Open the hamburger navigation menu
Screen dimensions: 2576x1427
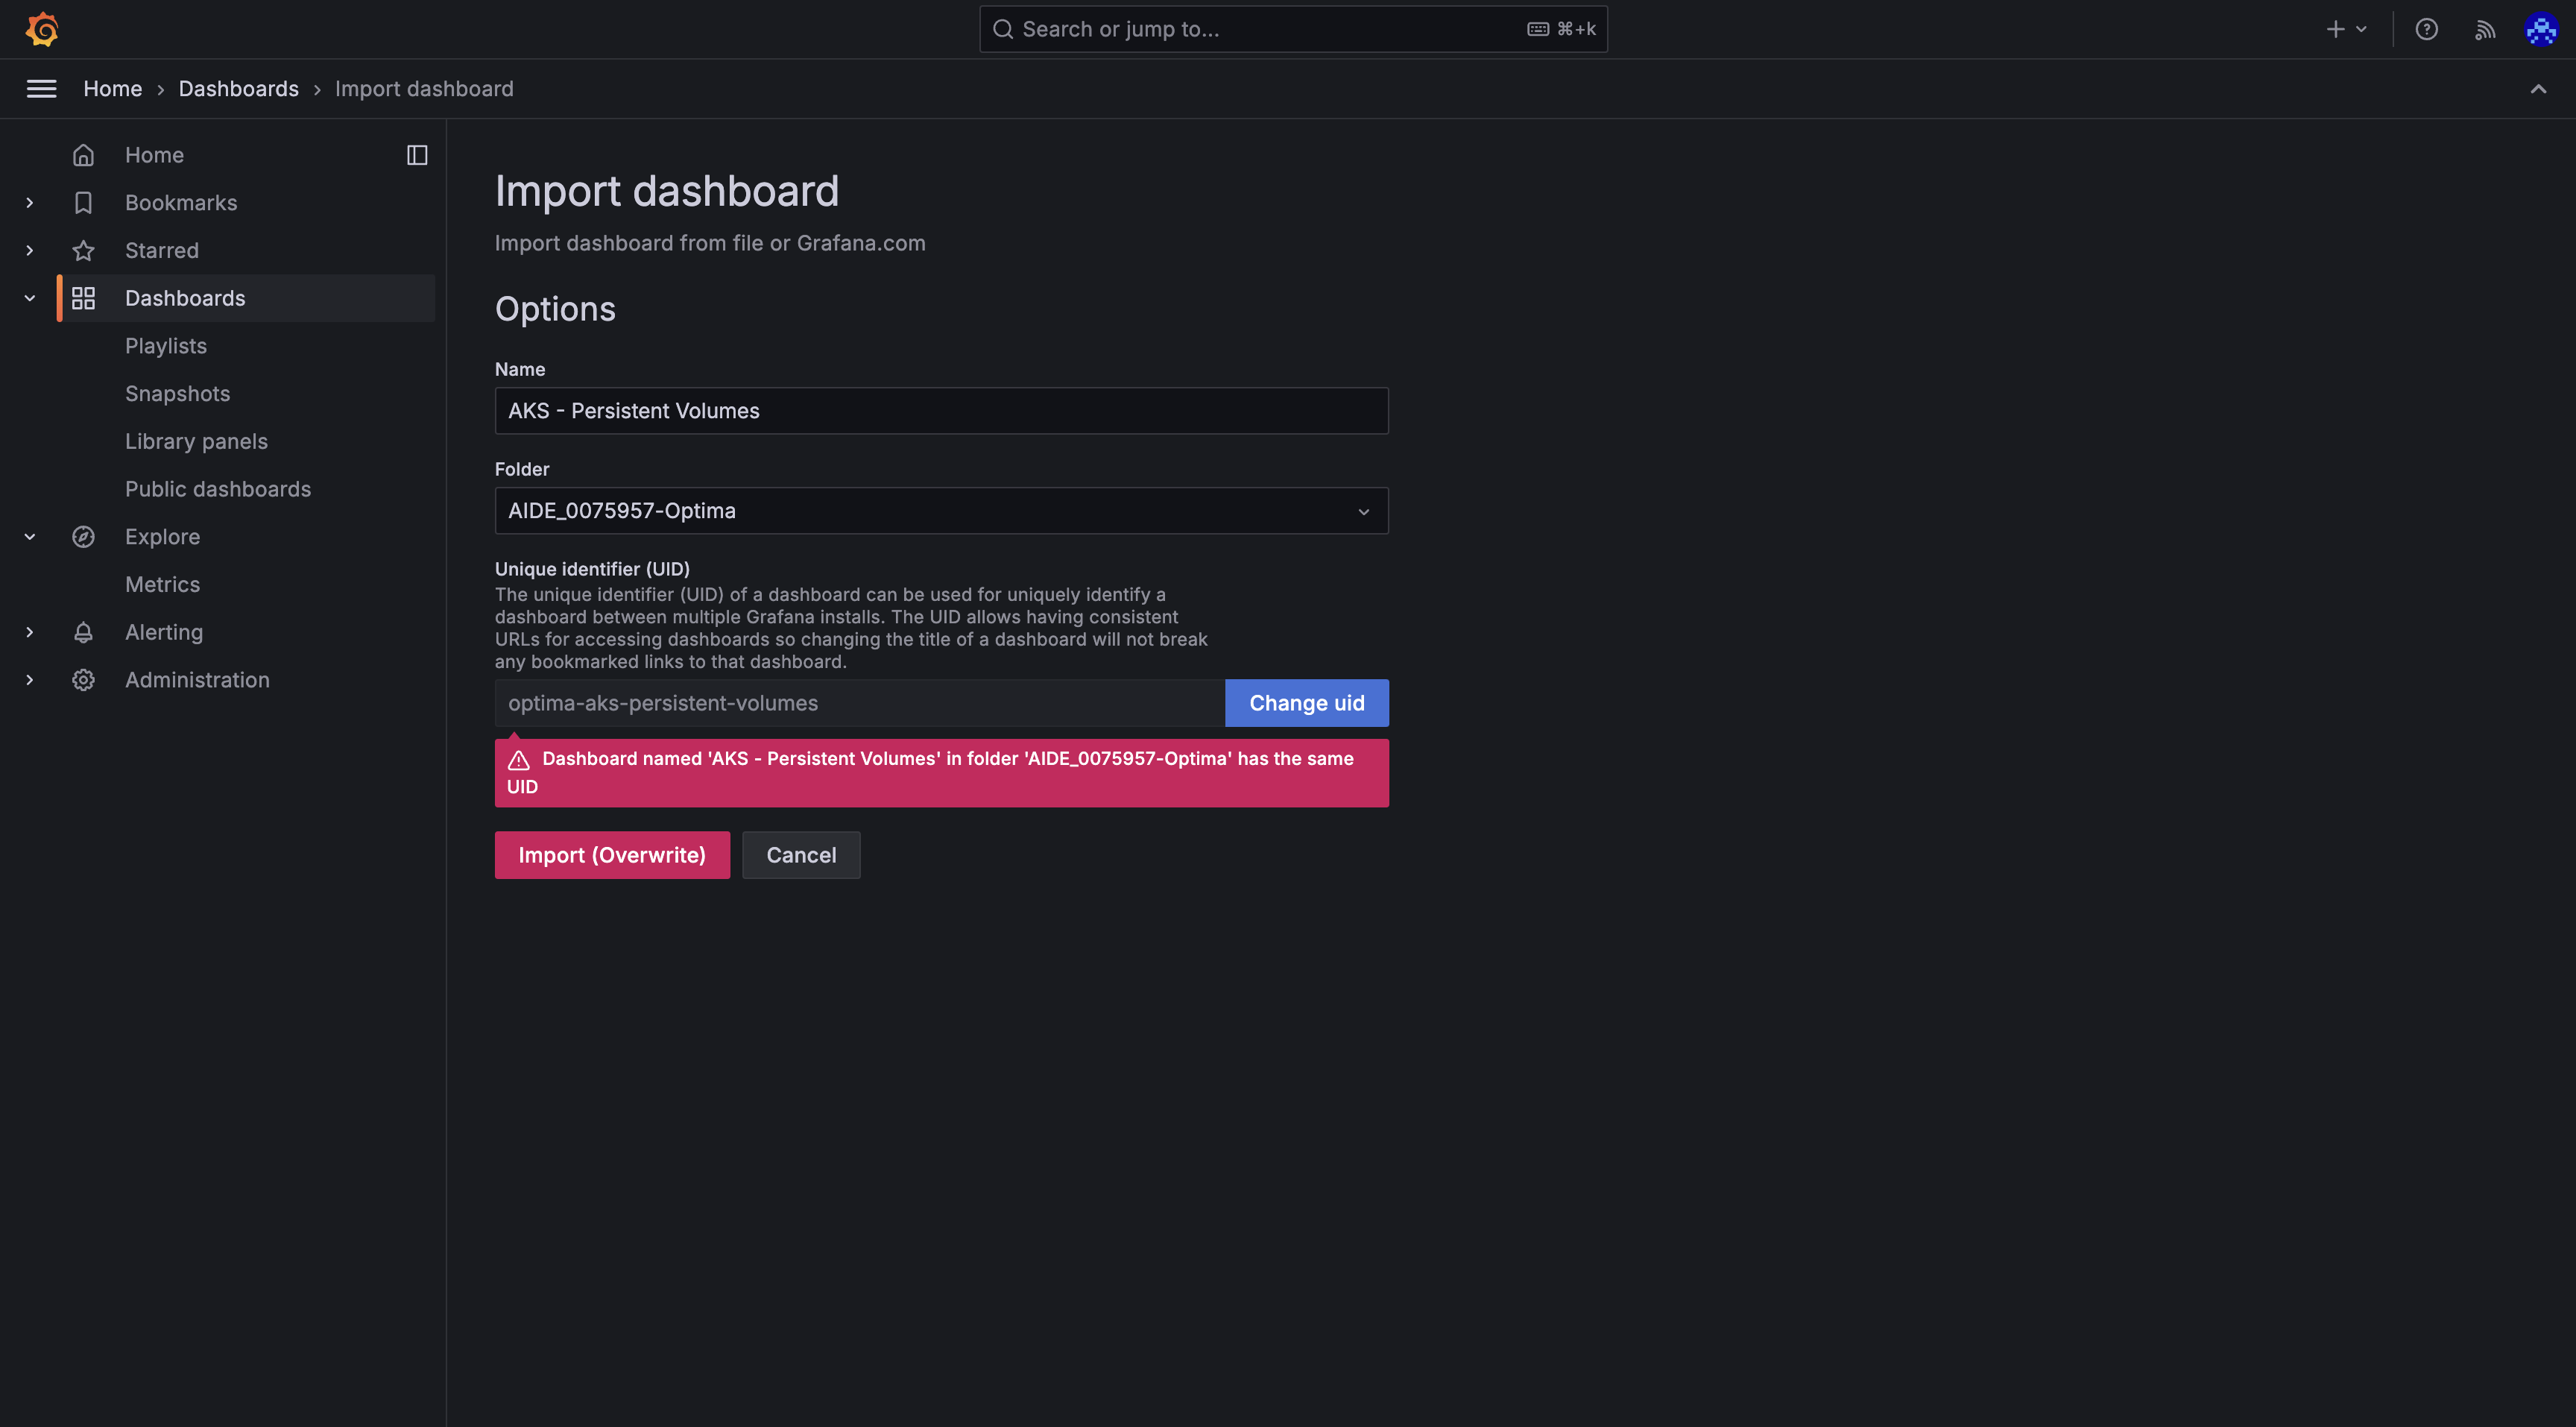(41, 89)
